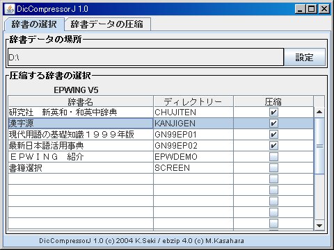Viewport: 334px width, 250px height.
Task: Click the Java icon in title bar
Action: pyautogui.click(x=10, y=9)
